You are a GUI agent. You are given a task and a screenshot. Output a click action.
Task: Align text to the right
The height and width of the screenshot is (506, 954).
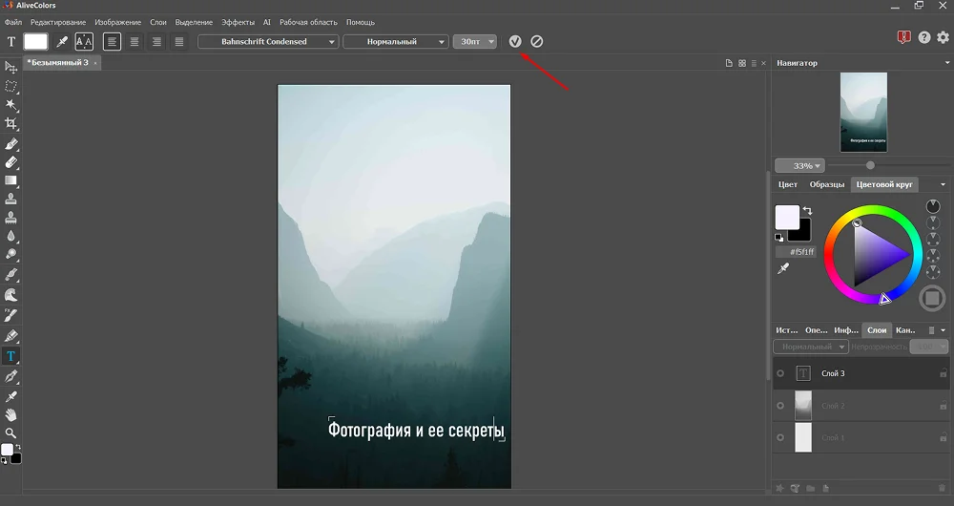[x=157, y=41]
